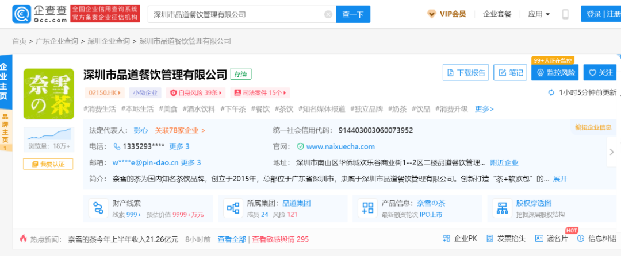Image resolution: width=621 pixels, height=256 pixels.
Task: Open 奈雪の茶 product link
Action: click(x=431, y=203)
